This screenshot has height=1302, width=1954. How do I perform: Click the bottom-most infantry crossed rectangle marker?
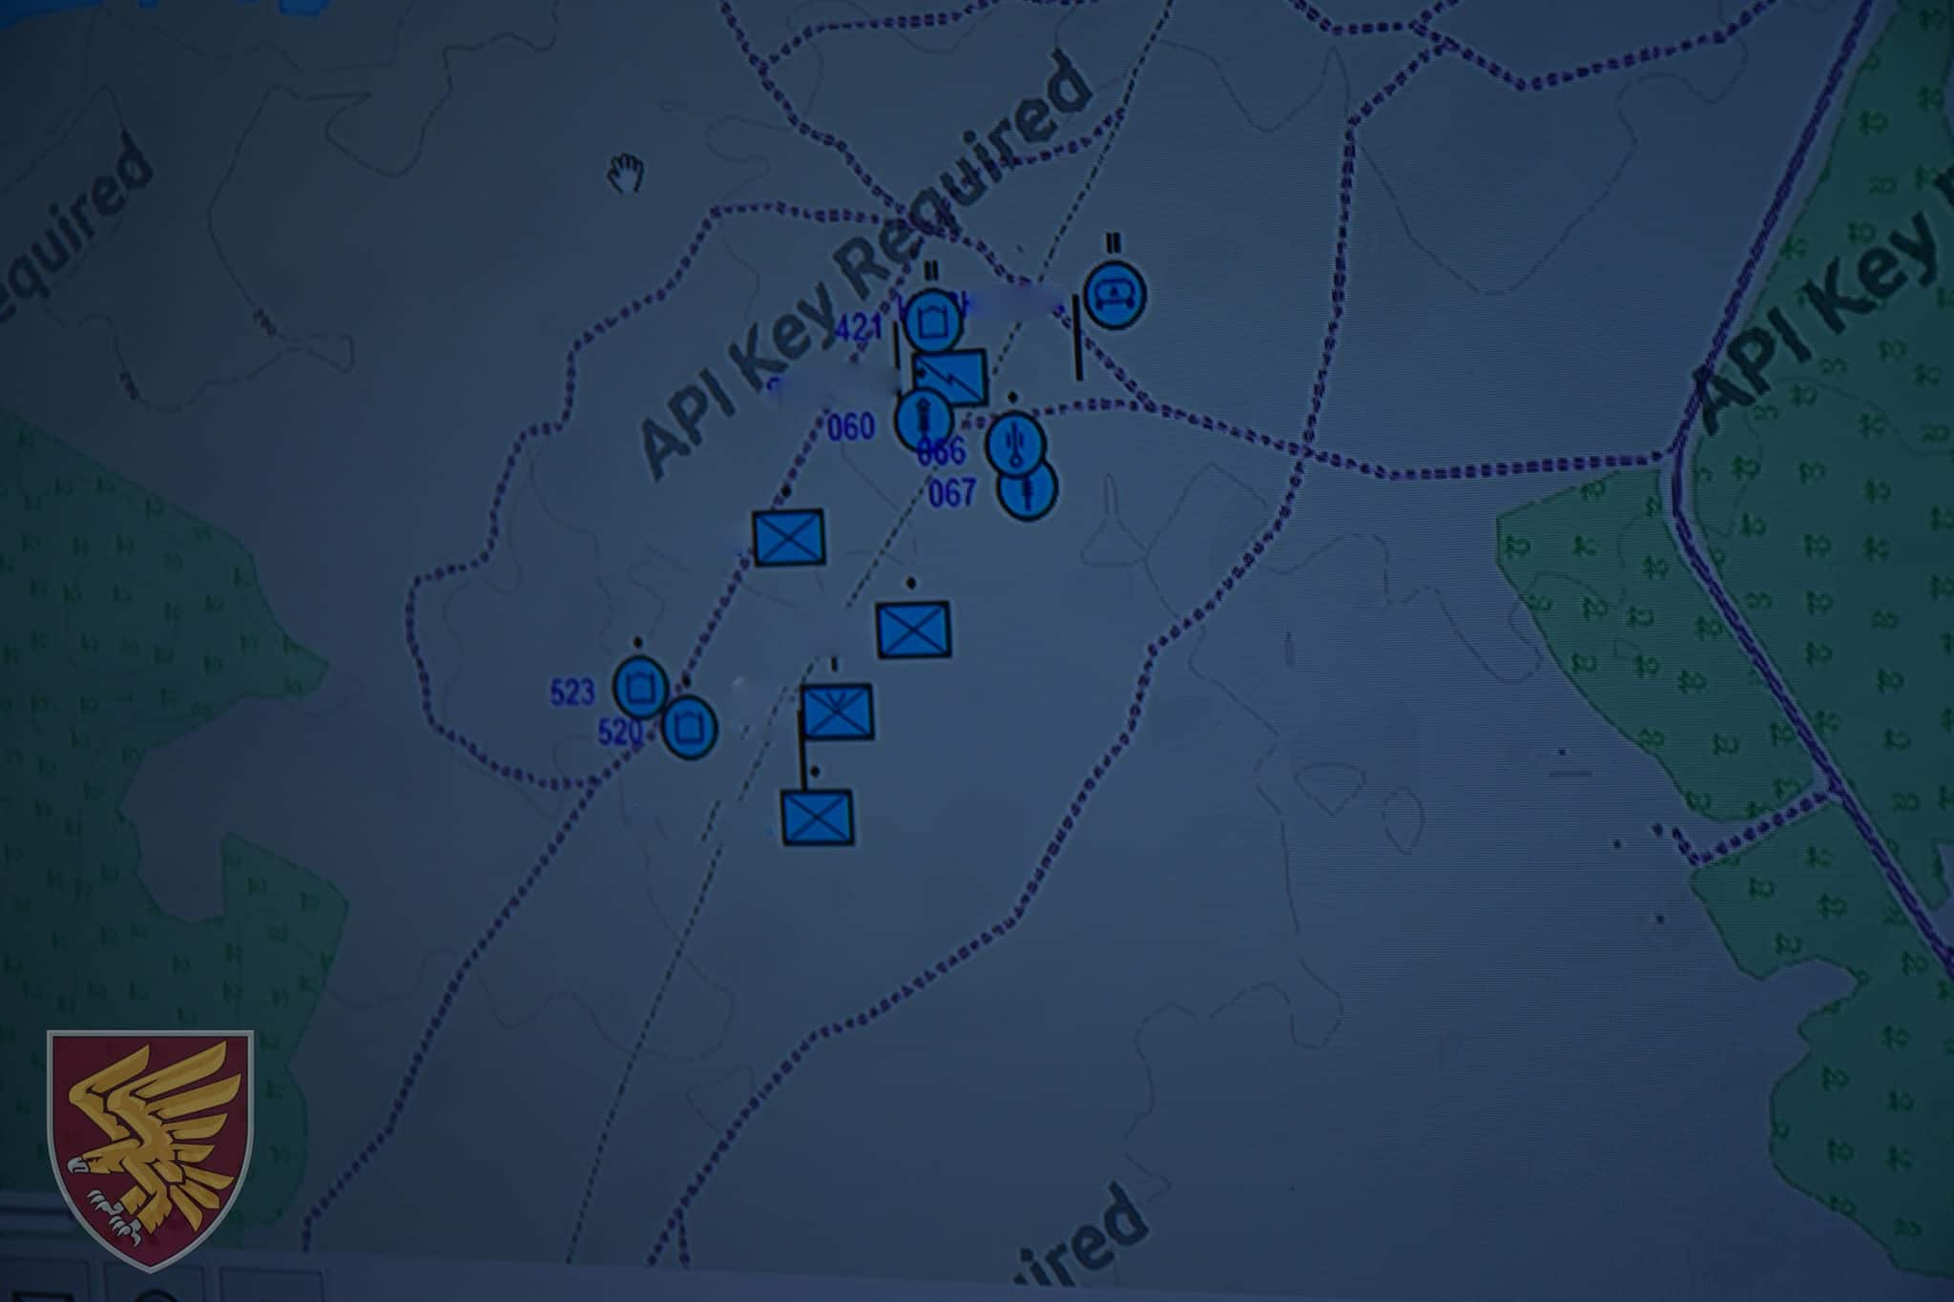817,817
